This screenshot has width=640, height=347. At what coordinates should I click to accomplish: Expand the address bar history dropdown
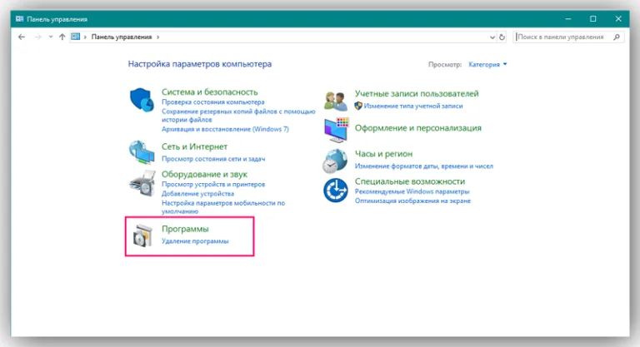point(492,37)
